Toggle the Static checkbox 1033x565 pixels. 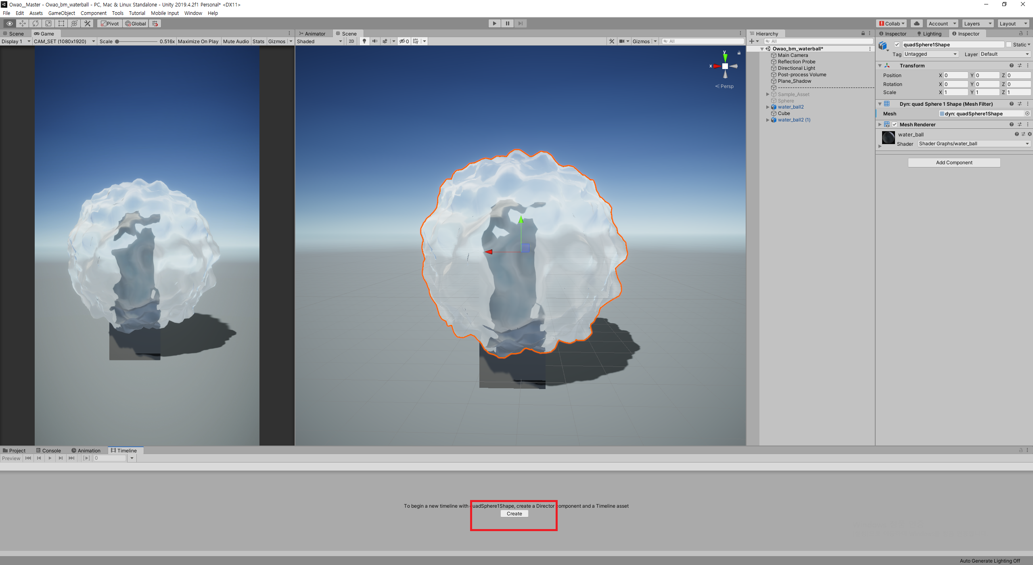coord(1009,44)
